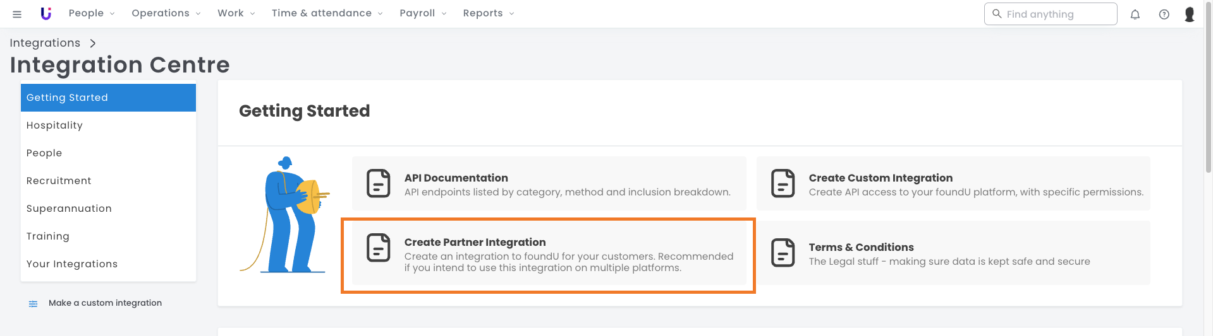Open the Reports menu
Viewport: 1213px width, 336px height.
click(488, 13)
